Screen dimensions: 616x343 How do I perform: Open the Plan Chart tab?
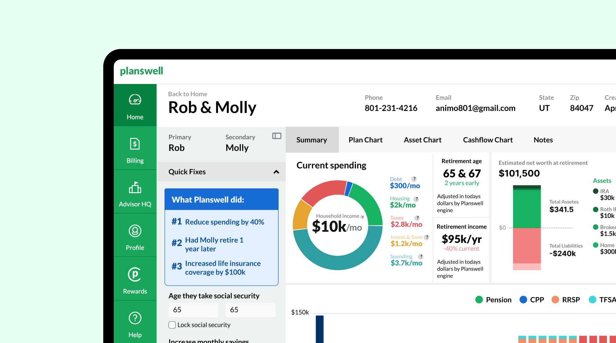365,140
